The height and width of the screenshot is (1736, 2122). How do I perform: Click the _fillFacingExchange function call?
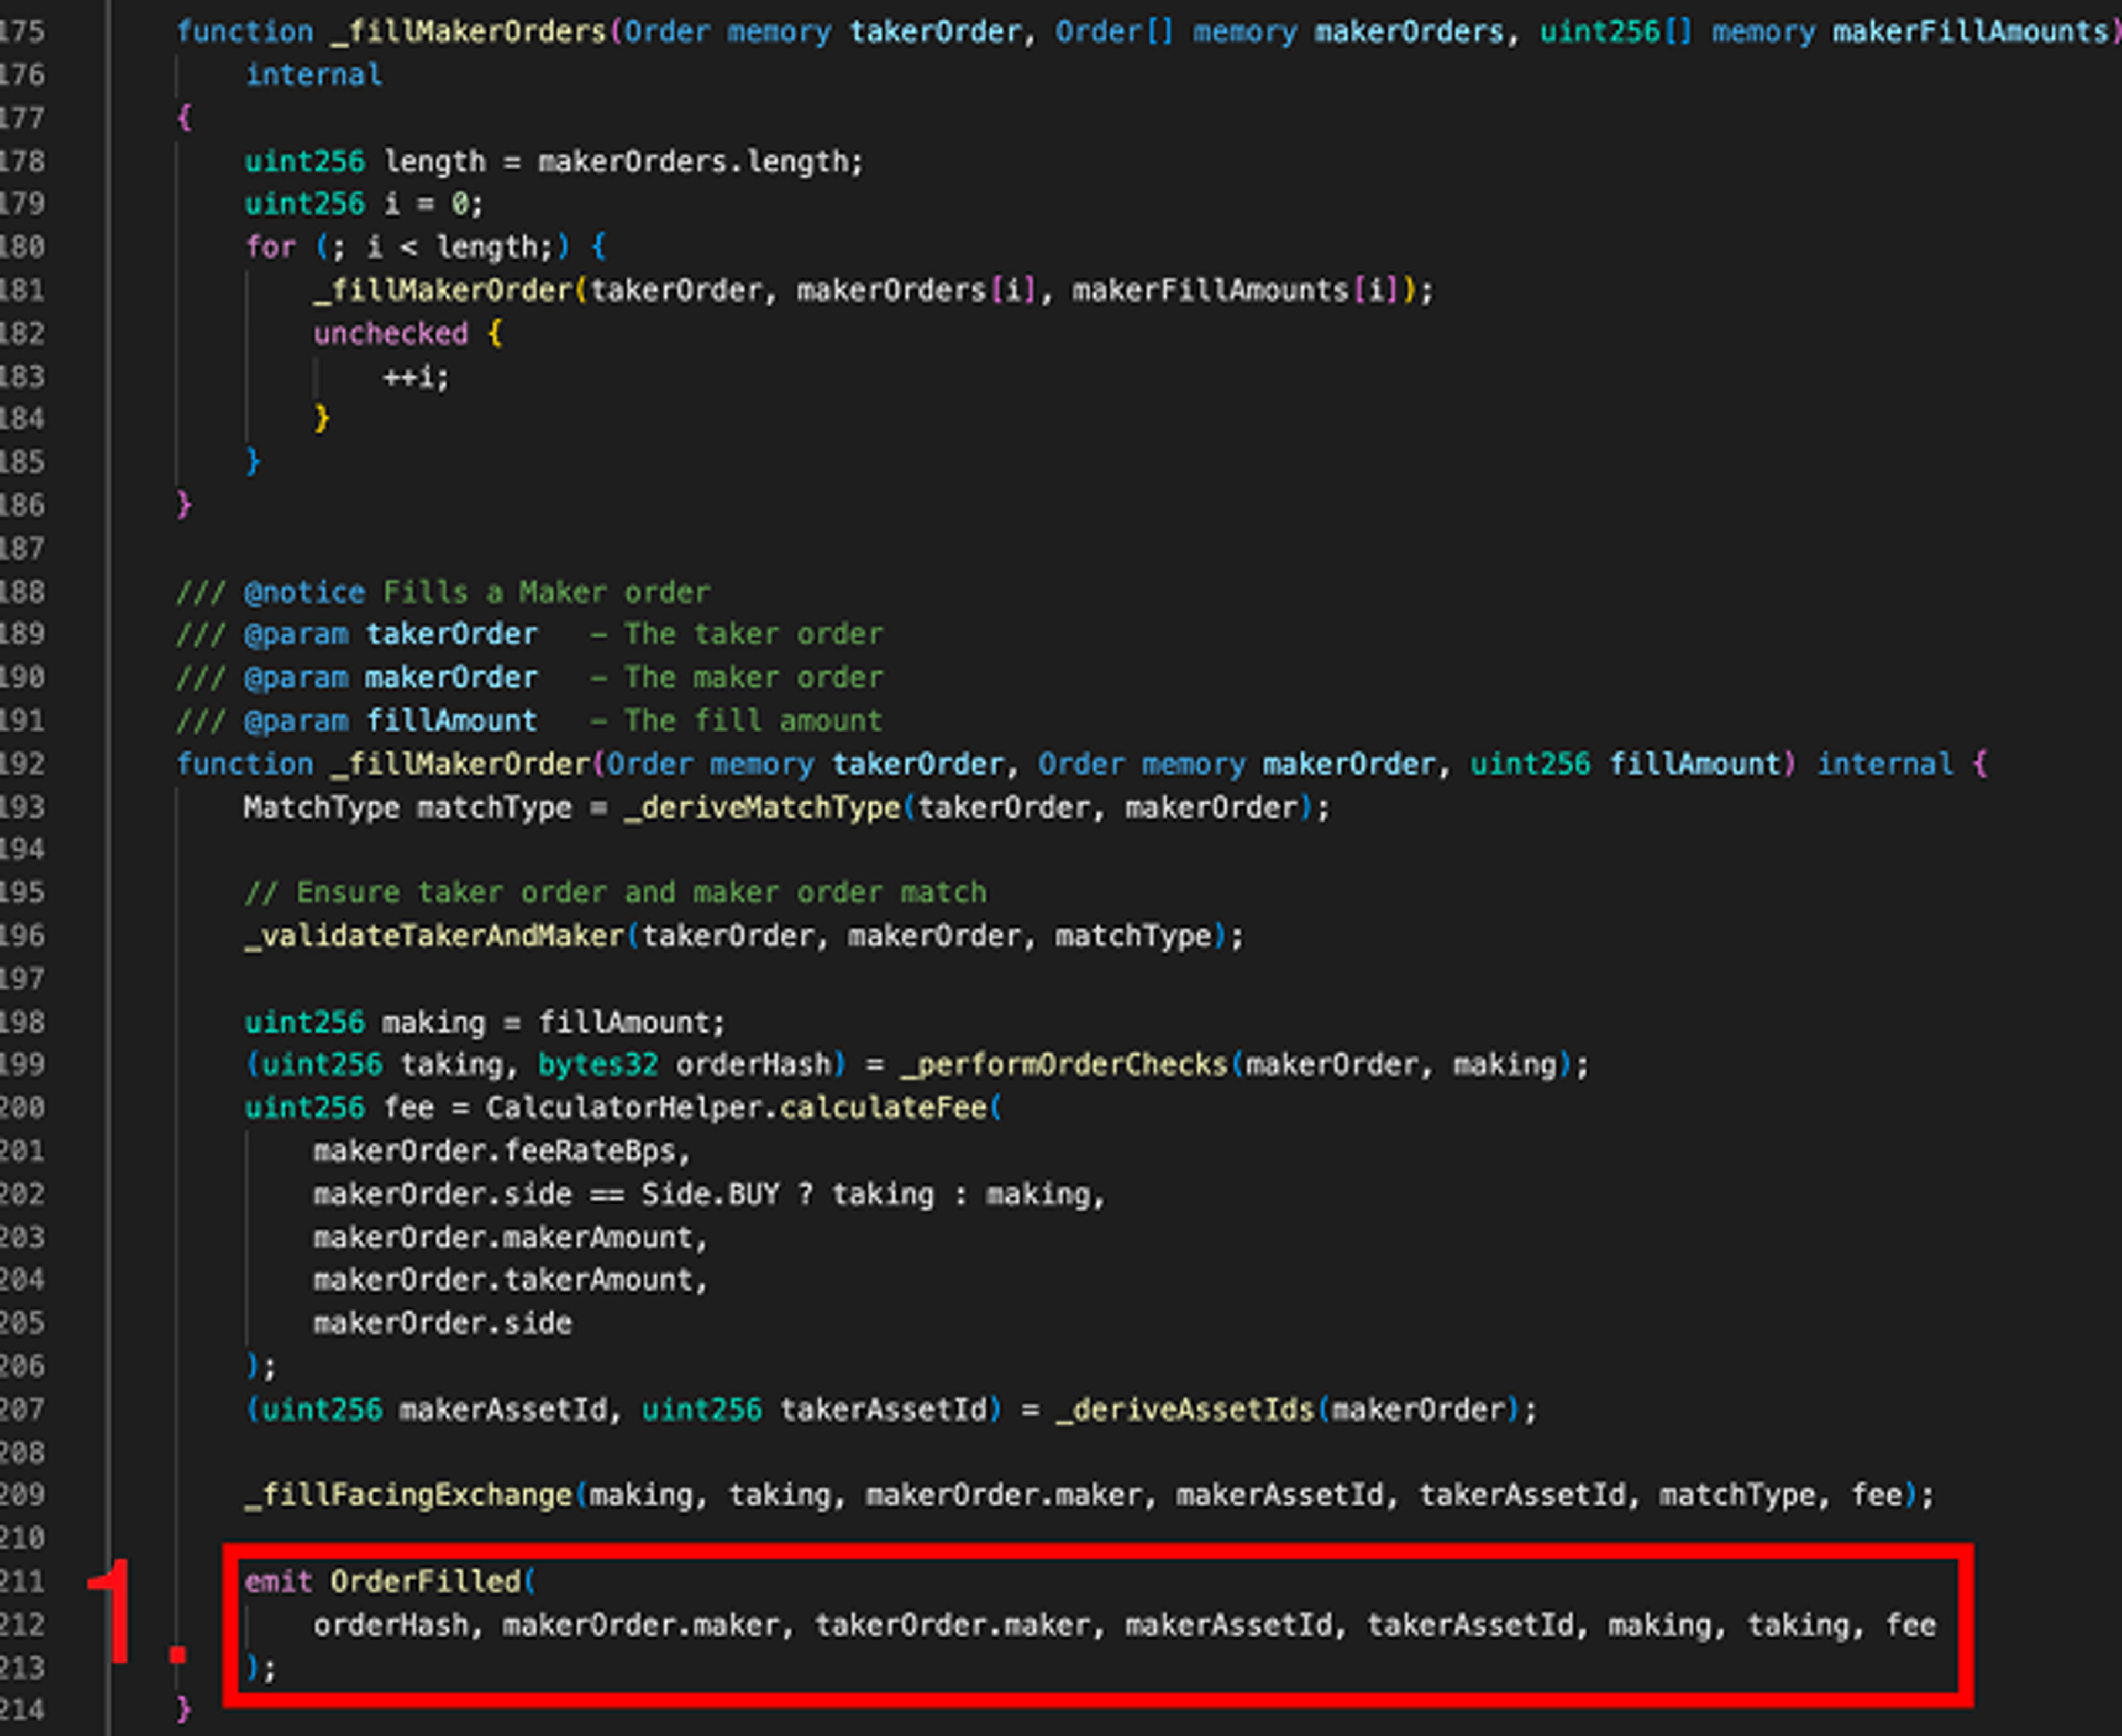408,1495
